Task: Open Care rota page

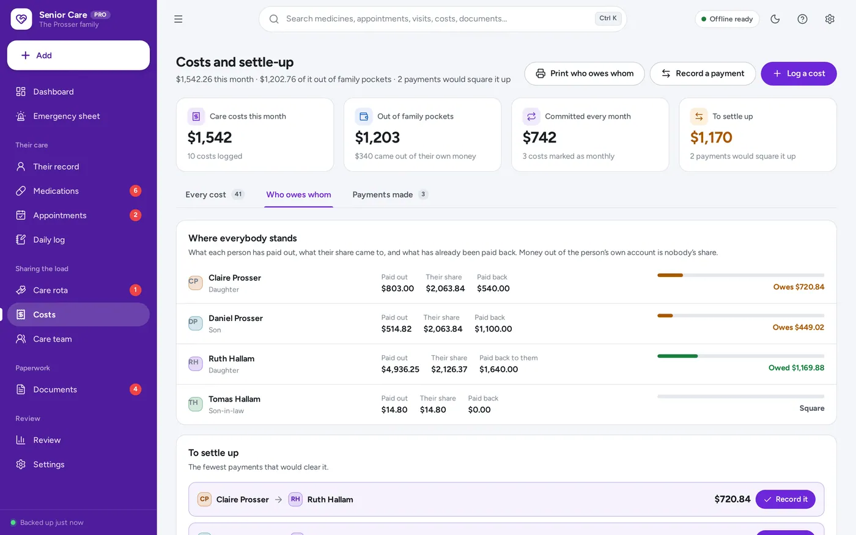Action: [78, 290]
